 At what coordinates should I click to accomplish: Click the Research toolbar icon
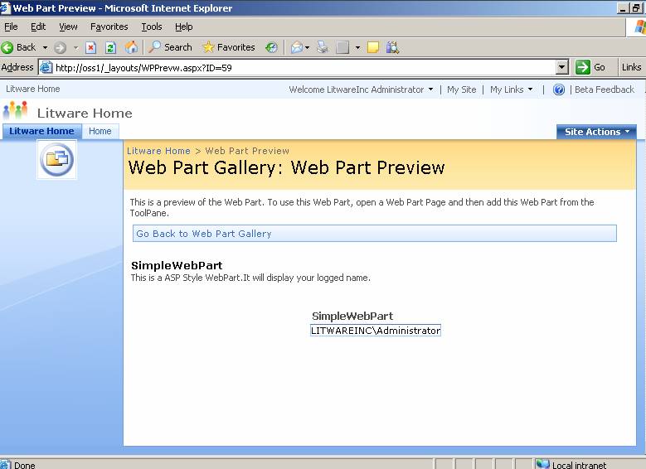pos(392,48)
